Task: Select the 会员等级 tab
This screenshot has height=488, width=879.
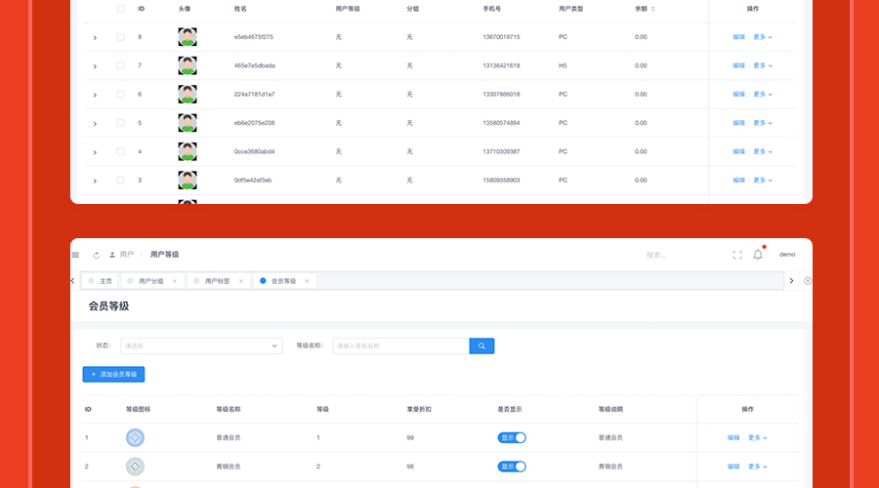Action: tap(283, 281)
